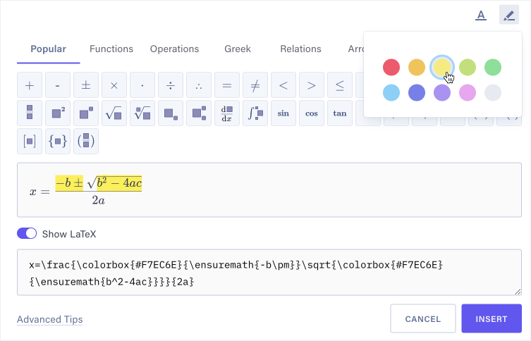Pick the yellow highlight color
This screenshot has width=531, height=341.
pyautogui.click(x=442, y=67)
